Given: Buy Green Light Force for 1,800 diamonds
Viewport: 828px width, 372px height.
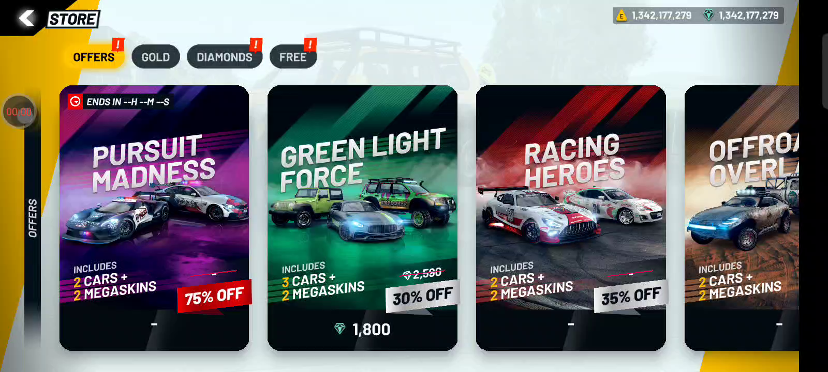Looking at the screenshot, I should [362, 329].
